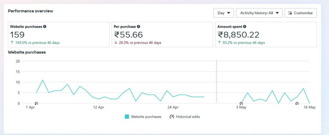
Task: Open the Amount spent info tooltip icon
Action: [245, 27]
